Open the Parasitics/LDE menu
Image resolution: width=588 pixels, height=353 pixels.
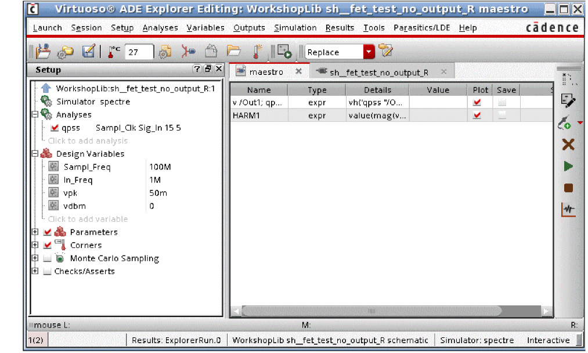click(421, 28)
